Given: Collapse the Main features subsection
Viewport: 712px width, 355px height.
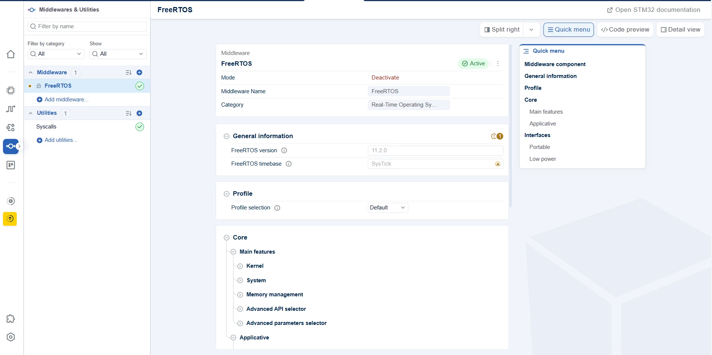Looking at the screenshot, I should (x=233, y=252).
